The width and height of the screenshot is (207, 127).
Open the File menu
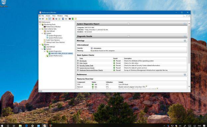(x=43, y=16)
